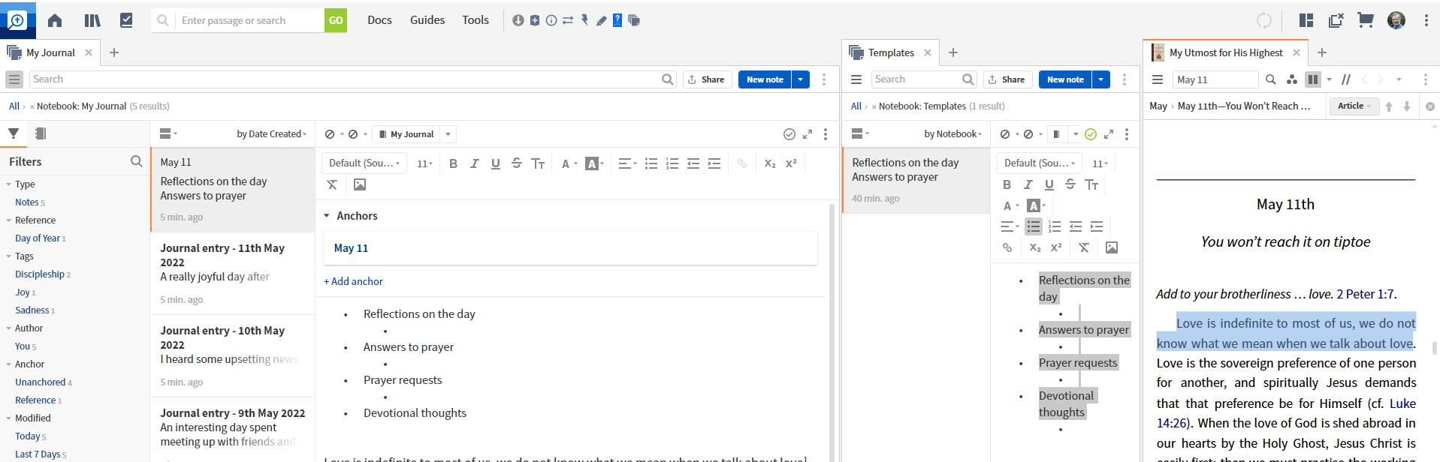
Task: Open the Library icon in top bar
Action: [x=92, y=20]
